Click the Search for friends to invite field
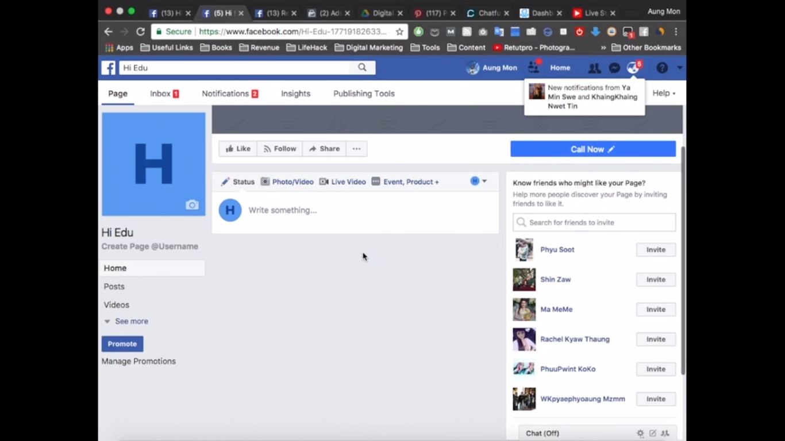 click(594, 222)
